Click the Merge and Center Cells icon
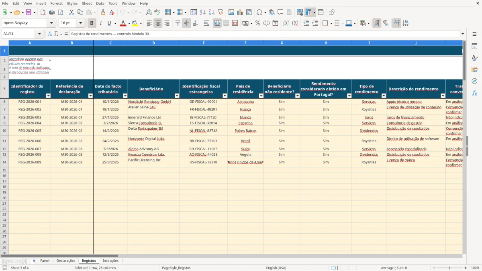482x271 pixels. [217, 23]
